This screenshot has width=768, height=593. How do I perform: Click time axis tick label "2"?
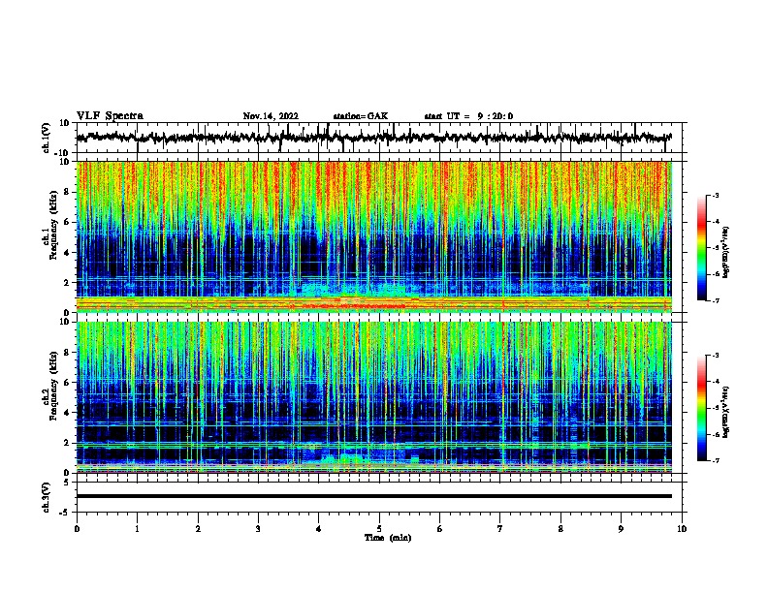(198, 529)
